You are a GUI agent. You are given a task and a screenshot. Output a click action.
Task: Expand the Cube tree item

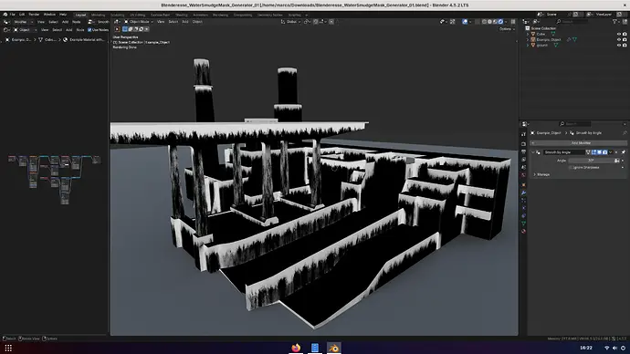(528, 34)
